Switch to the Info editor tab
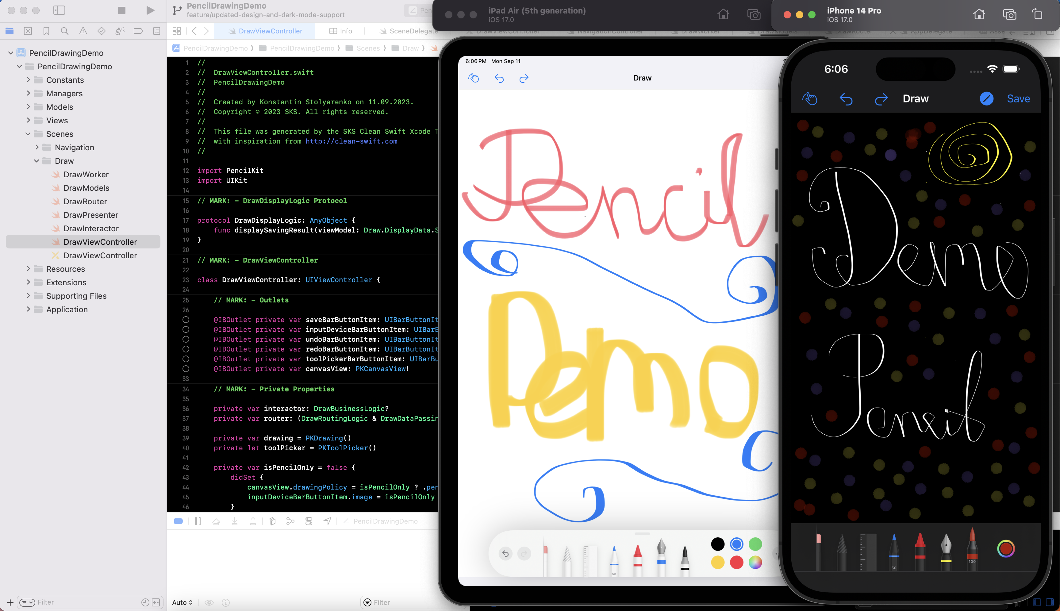 point(341,31)
